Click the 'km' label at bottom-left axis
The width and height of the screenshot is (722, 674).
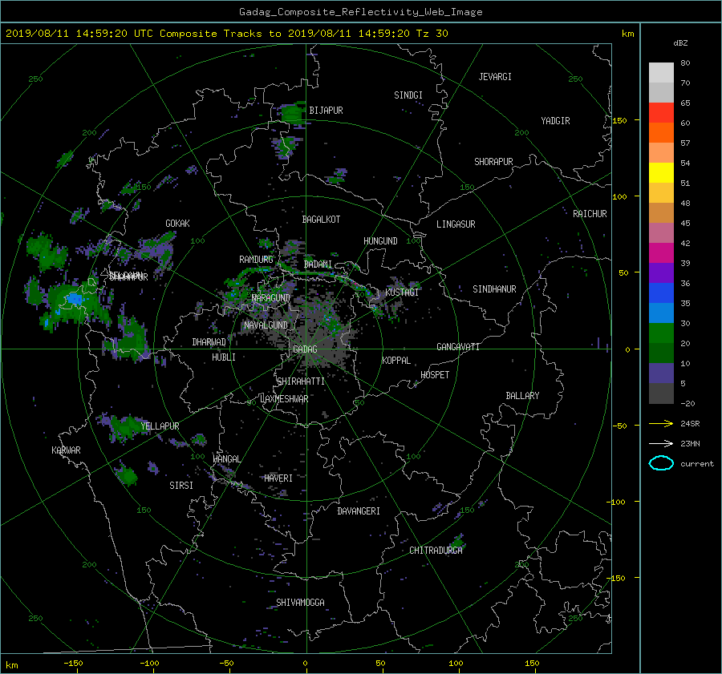pos(11,665)
